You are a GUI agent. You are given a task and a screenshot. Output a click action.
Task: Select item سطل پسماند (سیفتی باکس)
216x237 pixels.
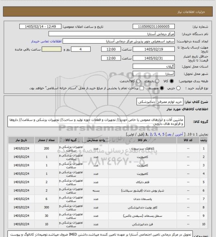coord(143,216)
